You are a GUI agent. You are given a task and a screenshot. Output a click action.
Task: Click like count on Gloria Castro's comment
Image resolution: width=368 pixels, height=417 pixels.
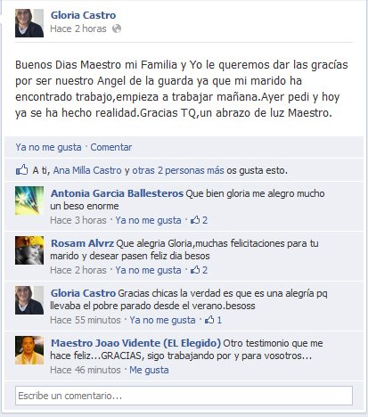[x=213, y=320]
